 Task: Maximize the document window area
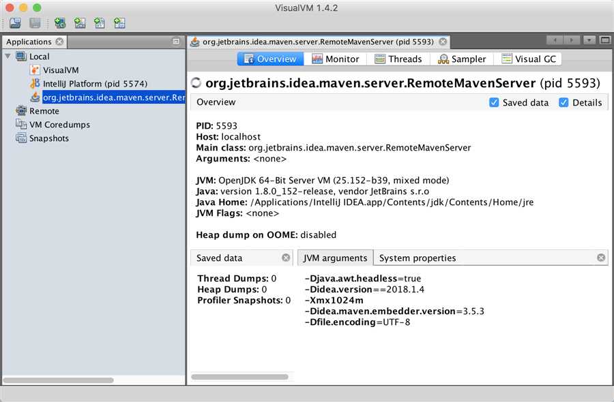(x=605, y=40)
